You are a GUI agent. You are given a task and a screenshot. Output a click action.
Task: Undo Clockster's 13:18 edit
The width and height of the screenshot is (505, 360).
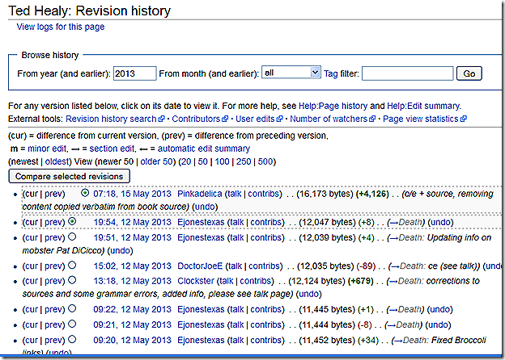[308, 294]
